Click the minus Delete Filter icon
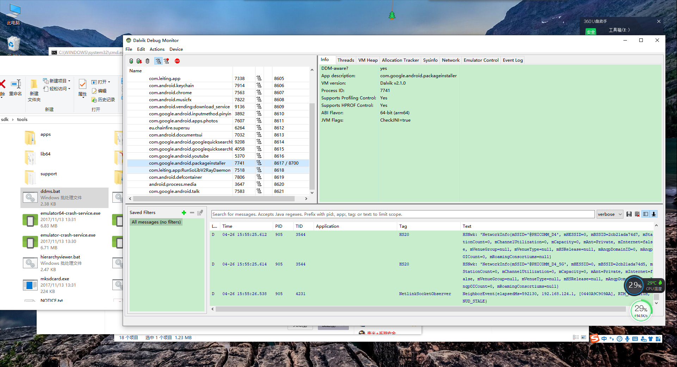The height and width of the screenshot is (367, 677). pos(192,213)
